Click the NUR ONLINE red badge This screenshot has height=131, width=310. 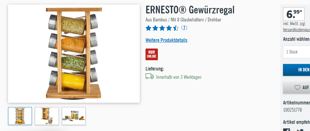tap(152, 54)
